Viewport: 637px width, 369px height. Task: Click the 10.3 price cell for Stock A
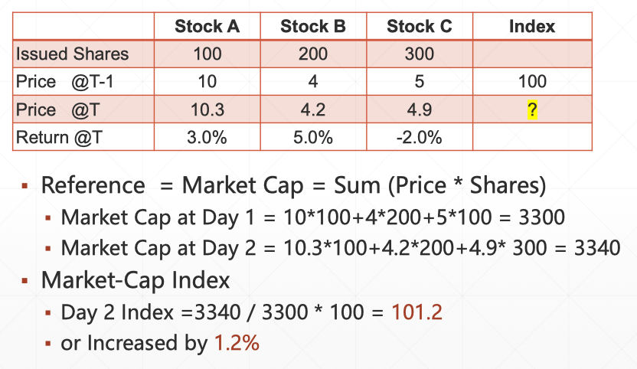(x=207, y=110)
